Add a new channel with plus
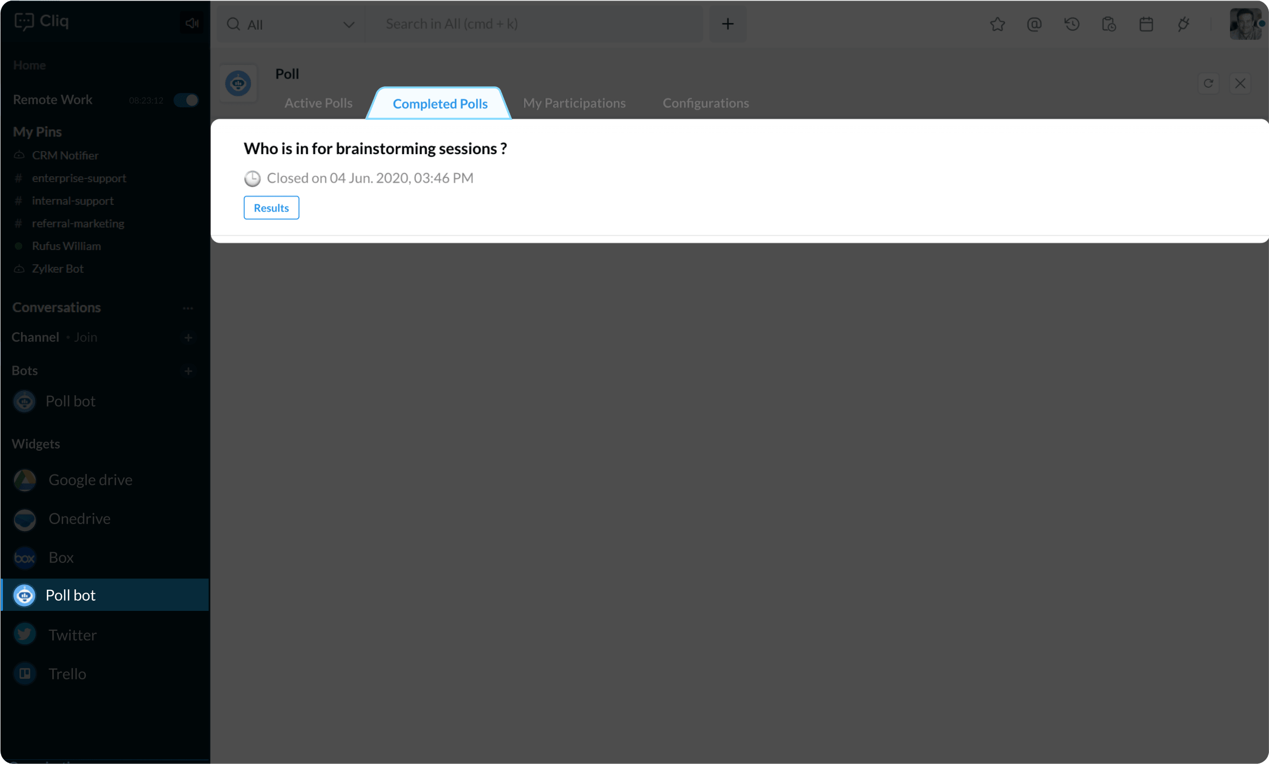This screenshot has width=1269, height=764. (x=188, y=338)
